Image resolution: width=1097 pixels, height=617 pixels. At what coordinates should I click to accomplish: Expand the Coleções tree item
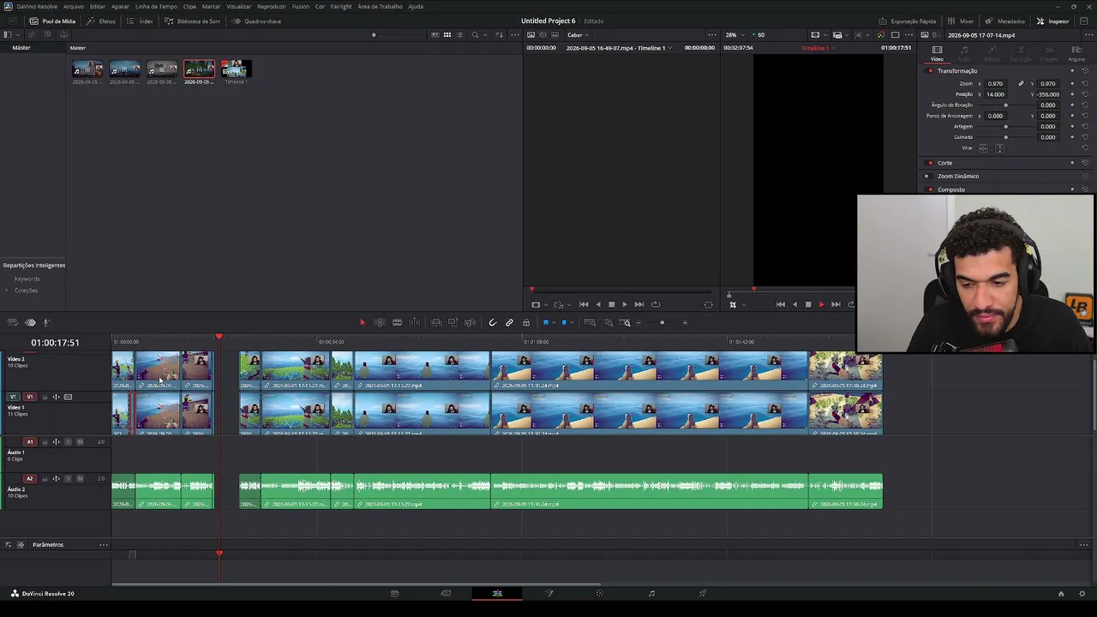7,291
